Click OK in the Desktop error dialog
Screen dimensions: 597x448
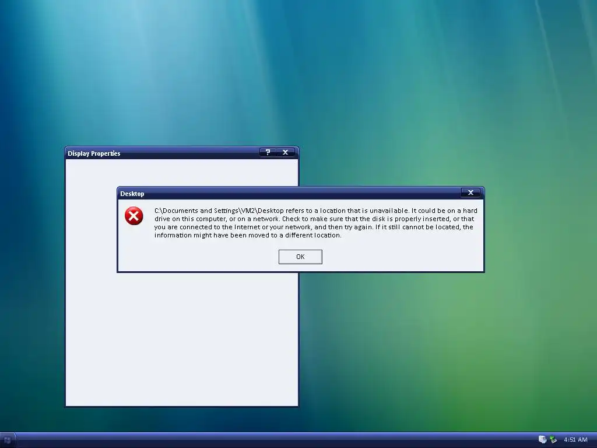coord(300,257)
